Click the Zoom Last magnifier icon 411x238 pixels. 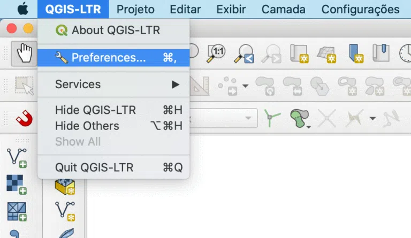coord(244,53)
